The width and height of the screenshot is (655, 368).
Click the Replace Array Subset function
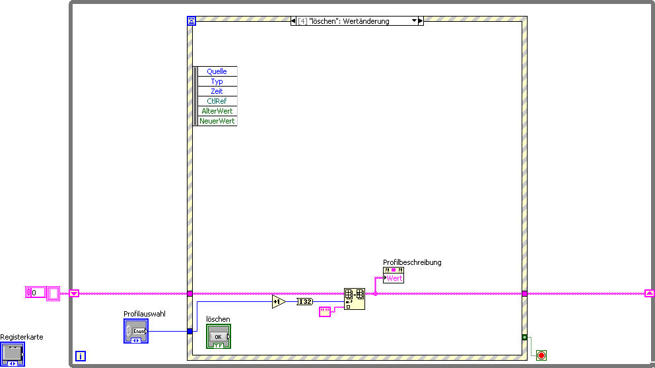[354, 299]
